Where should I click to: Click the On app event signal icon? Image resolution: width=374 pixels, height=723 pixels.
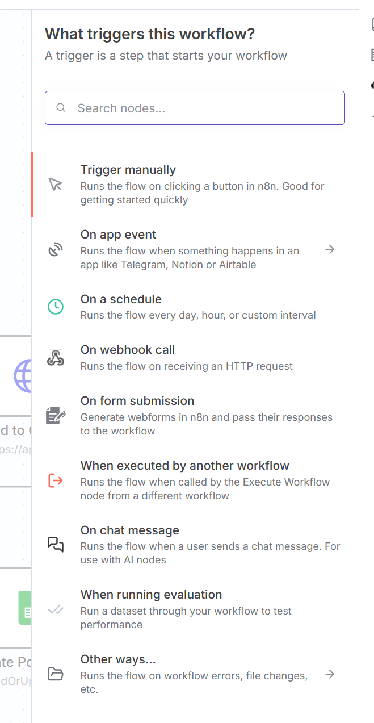[55, 249]
